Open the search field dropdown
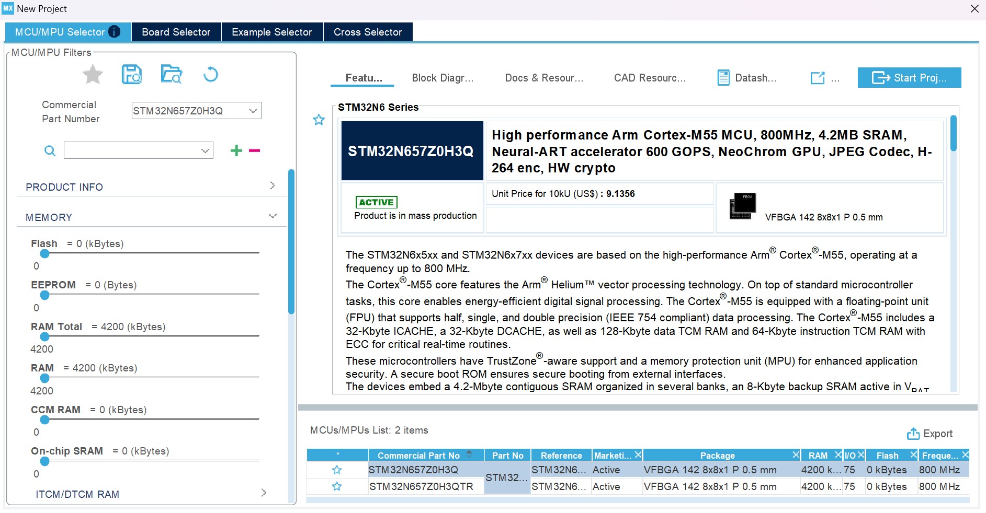The height and width of the screenshot is (513, 986). (x=205, y=151)
